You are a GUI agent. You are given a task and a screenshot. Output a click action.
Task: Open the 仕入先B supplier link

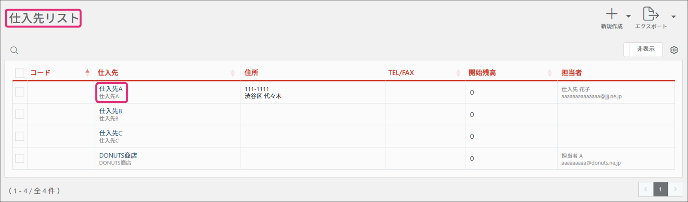click(110, 111)
